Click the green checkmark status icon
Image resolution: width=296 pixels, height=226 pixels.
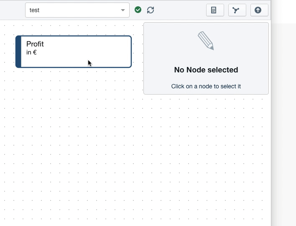pyautogui.click(x=138, y=10)
